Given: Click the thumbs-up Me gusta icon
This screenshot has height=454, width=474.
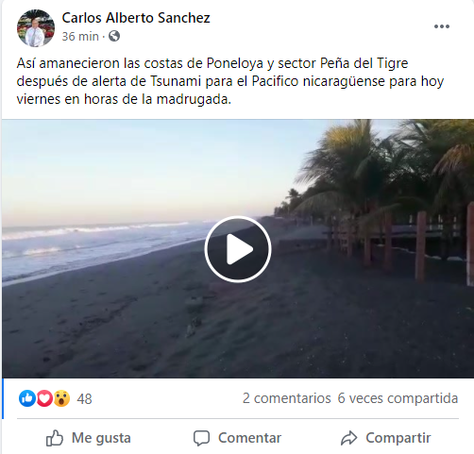Looking at the screenshot, I should pos(55,438).
